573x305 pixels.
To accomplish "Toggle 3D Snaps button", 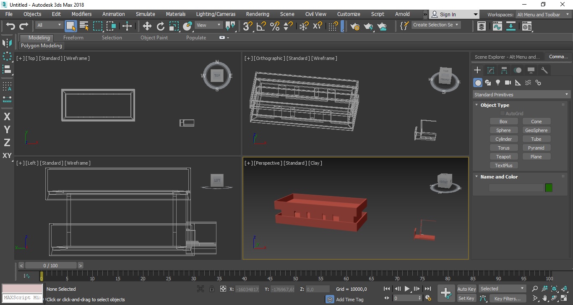I will click(248, 26).
